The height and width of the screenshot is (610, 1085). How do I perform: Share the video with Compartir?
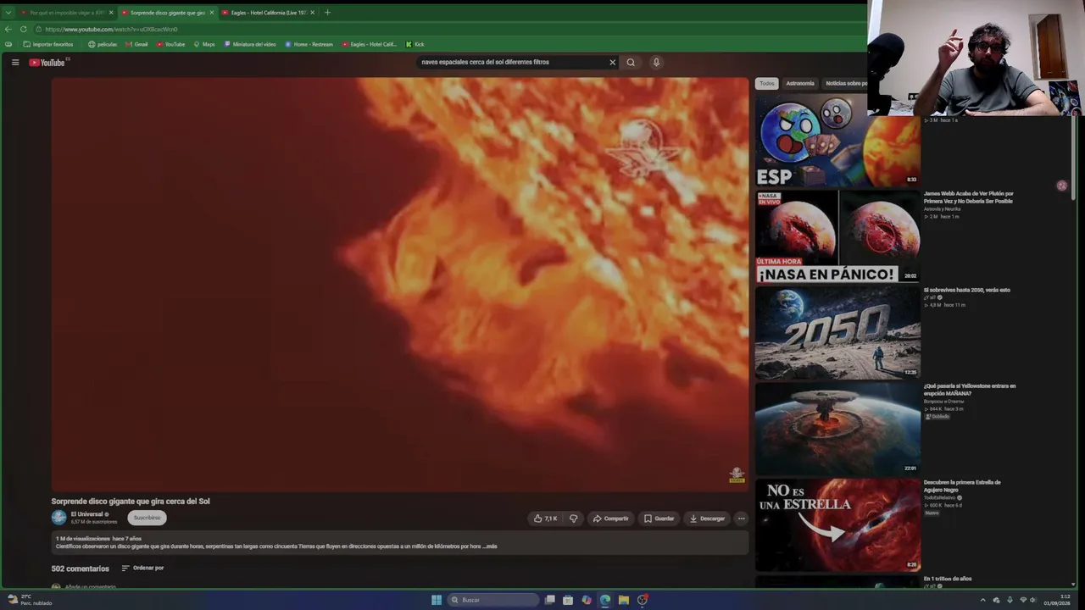tap(611, 518)
